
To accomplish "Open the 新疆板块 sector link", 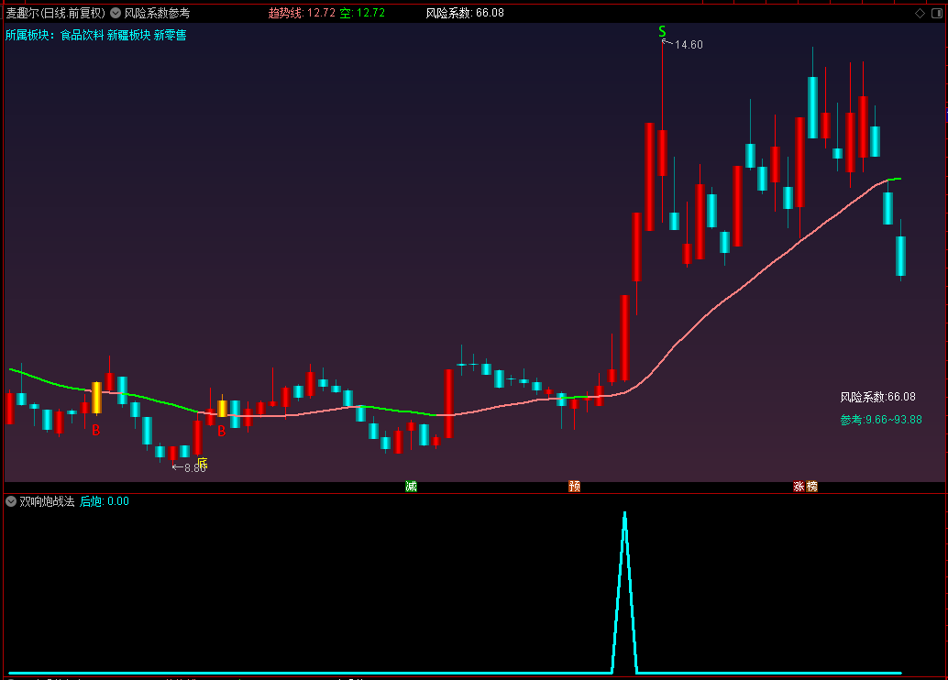I will point(128,35).
